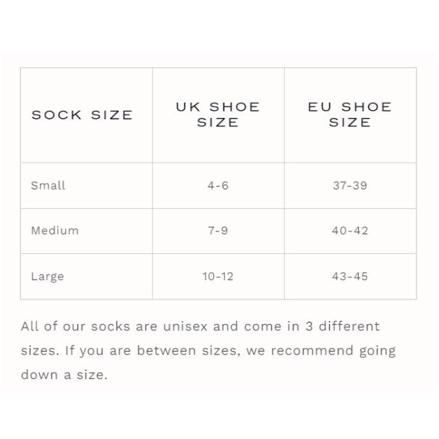Click the UK size 10-12 cell

[x=218, y=276]
